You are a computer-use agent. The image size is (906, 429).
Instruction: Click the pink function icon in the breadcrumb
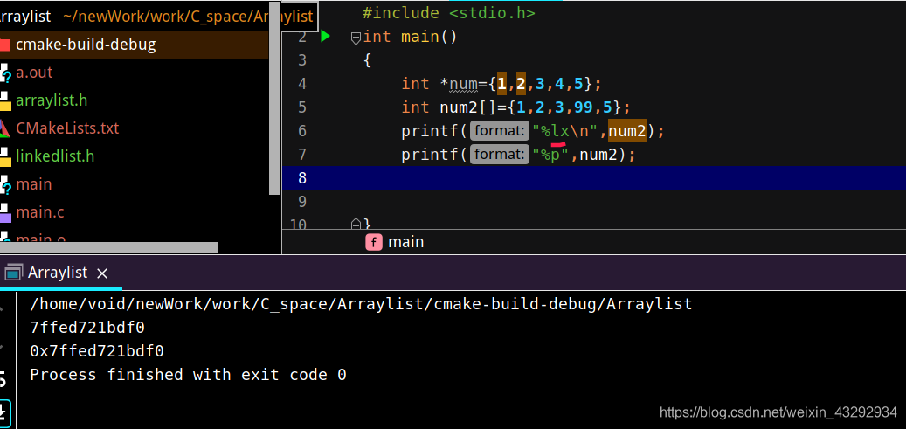tap(374, 242)
